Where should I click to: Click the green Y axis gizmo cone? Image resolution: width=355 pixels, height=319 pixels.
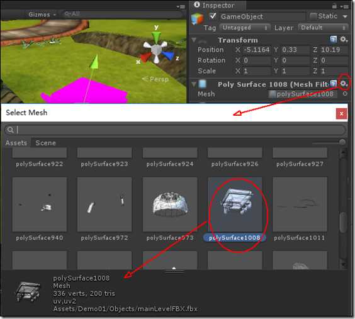156,37
